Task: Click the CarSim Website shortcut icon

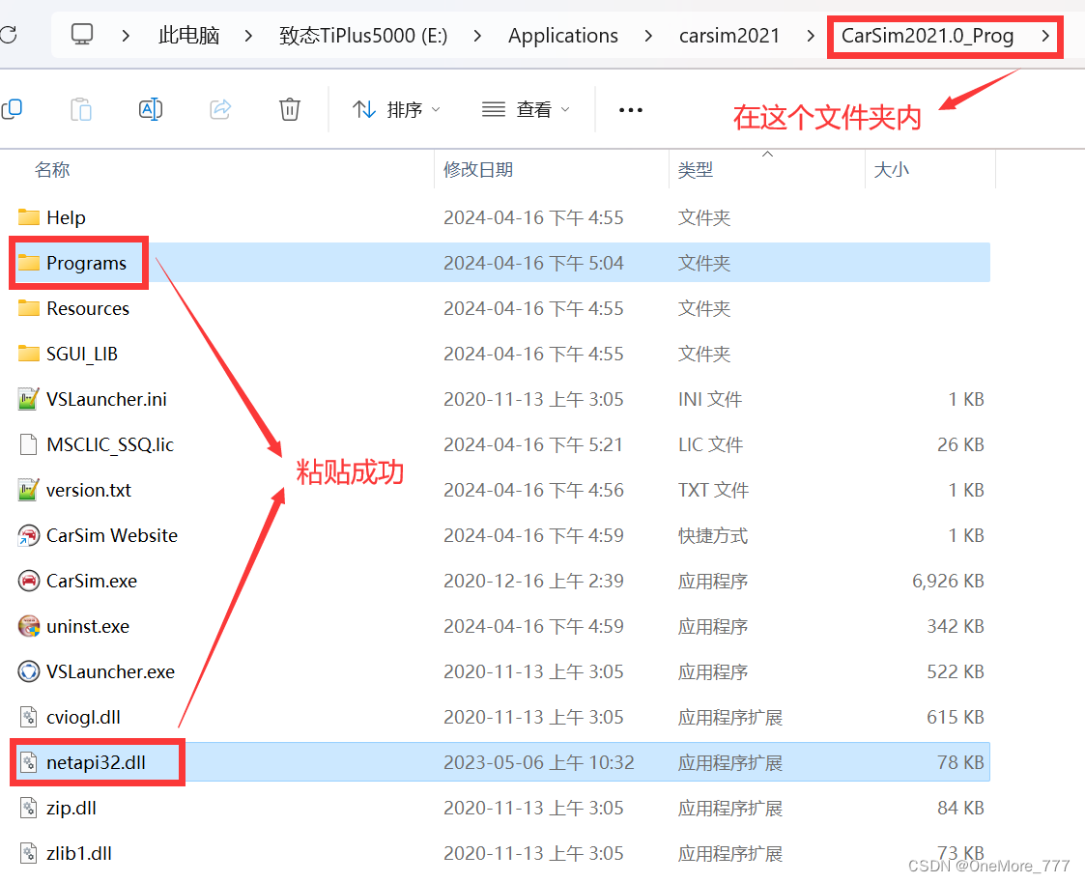Action: tap(28, 535)
